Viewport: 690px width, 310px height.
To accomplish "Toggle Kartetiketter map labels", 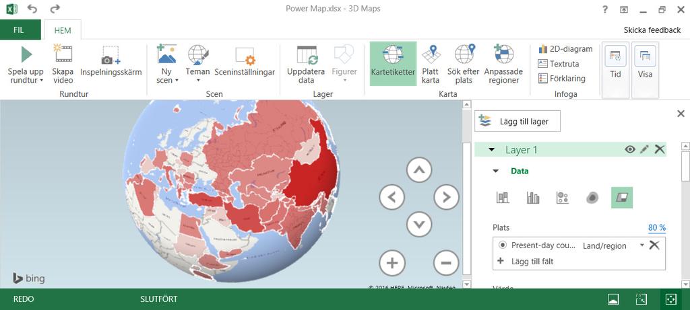I will point(393,64).
